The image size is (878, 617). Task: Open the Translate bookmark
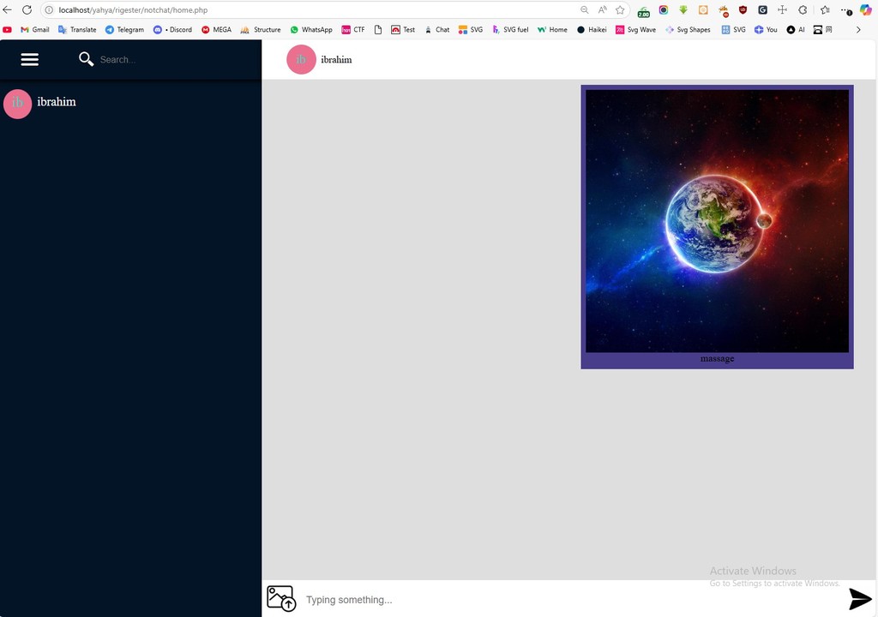(x=77, y=30)
